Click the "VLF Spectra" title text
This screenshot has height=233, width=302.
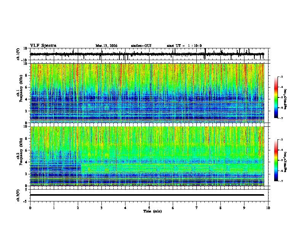43,46
